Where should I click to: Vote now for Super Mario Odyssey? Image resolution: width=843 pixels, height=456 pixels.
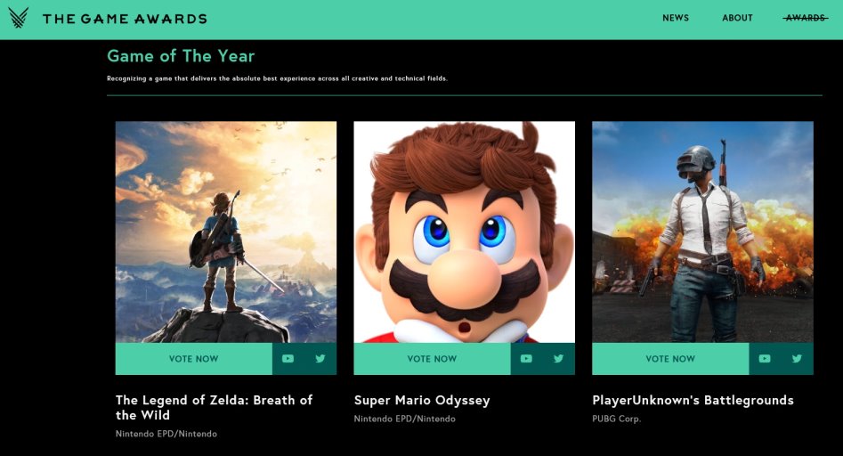[x=432, y=359]
